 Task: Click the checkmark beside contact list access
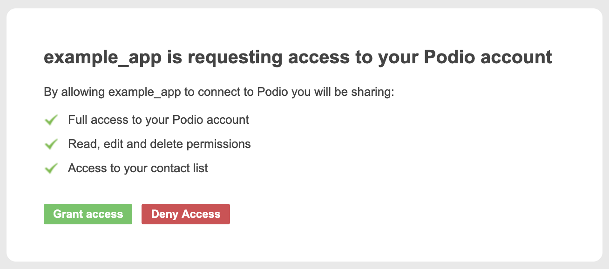click(x=51, y=168)
